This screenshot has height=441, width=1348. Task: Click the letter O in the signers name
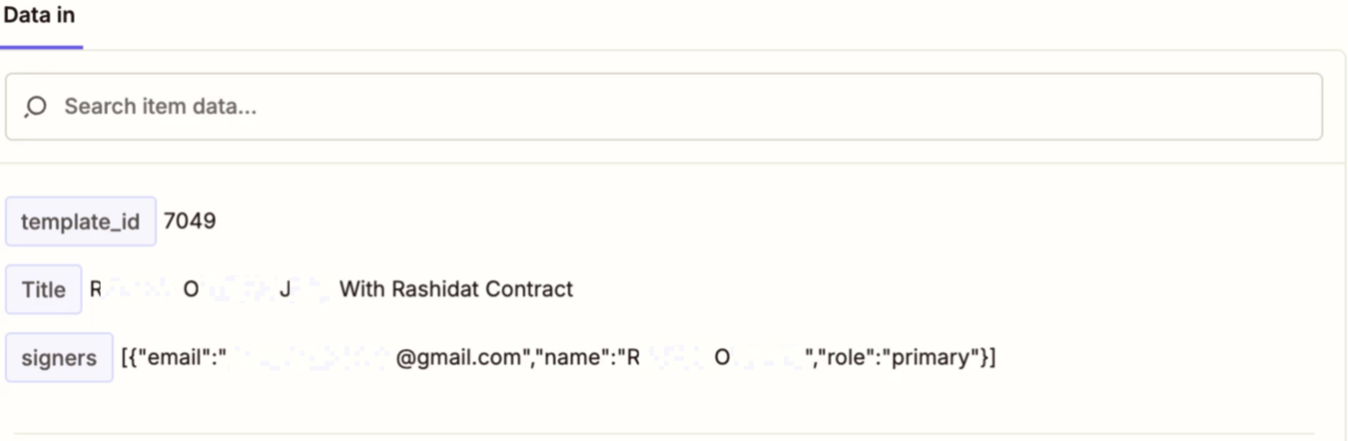click(x=722, y=357)
